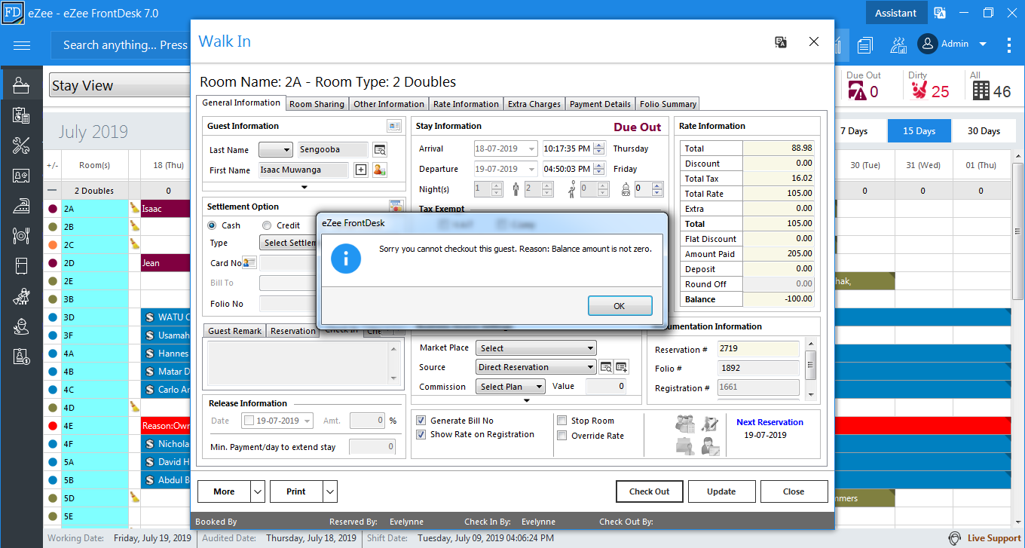Image resolution: width=1025 pixels, height=548 pixels.
Task: Switch to the Rate Information tab
Action: (466, 104)
